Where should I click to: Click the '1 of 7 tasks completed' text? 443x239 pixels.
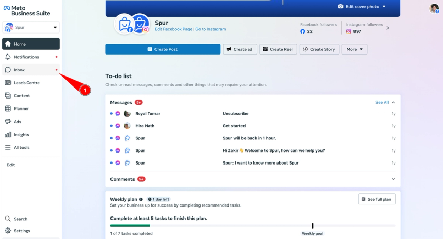131,233
